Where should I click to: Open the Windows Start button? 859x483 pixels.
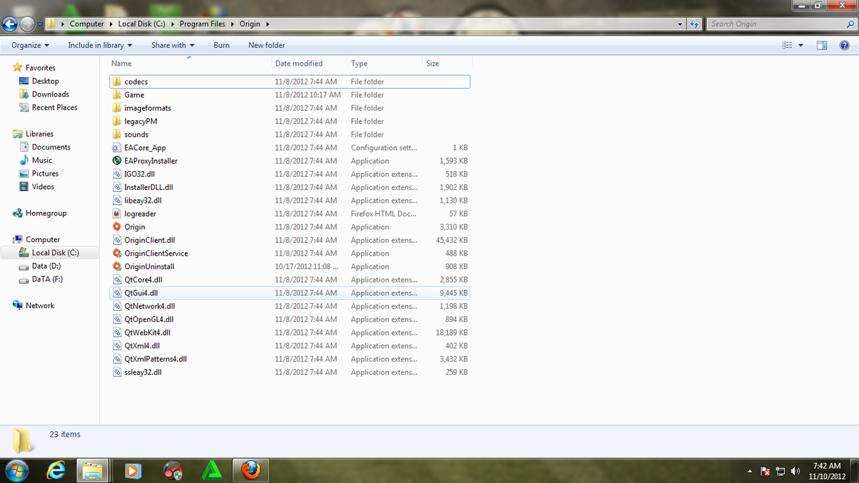17,470
